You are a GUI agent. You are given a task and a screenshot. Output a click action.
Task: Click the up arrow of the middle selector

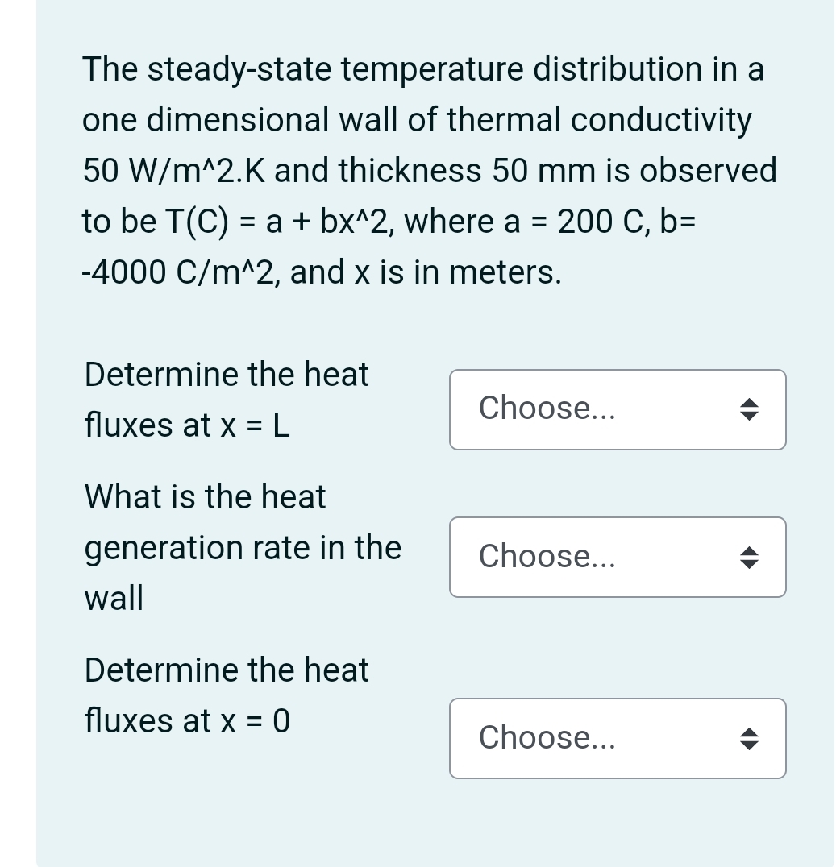click(749, 551)
